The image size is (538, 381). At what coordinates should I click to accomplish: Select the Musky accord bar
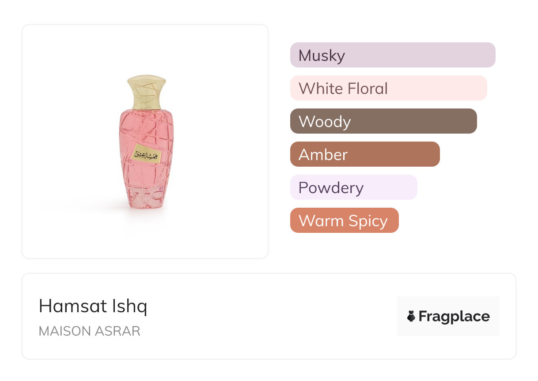pos(392,55)
